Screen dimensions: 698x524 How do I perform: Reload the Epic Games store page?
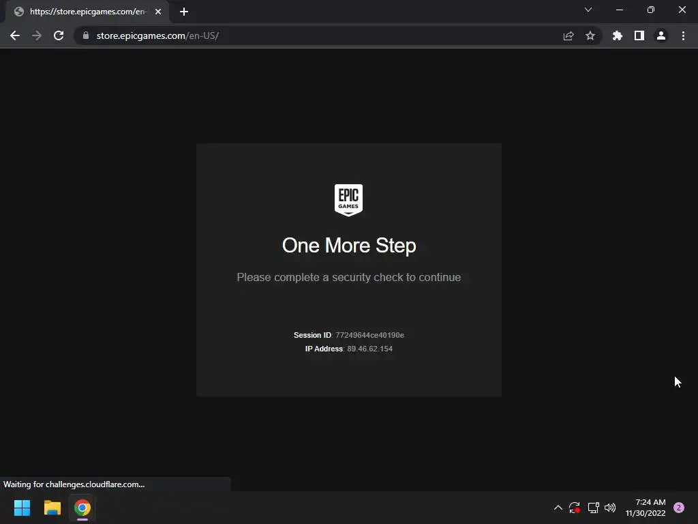point(59,35)
